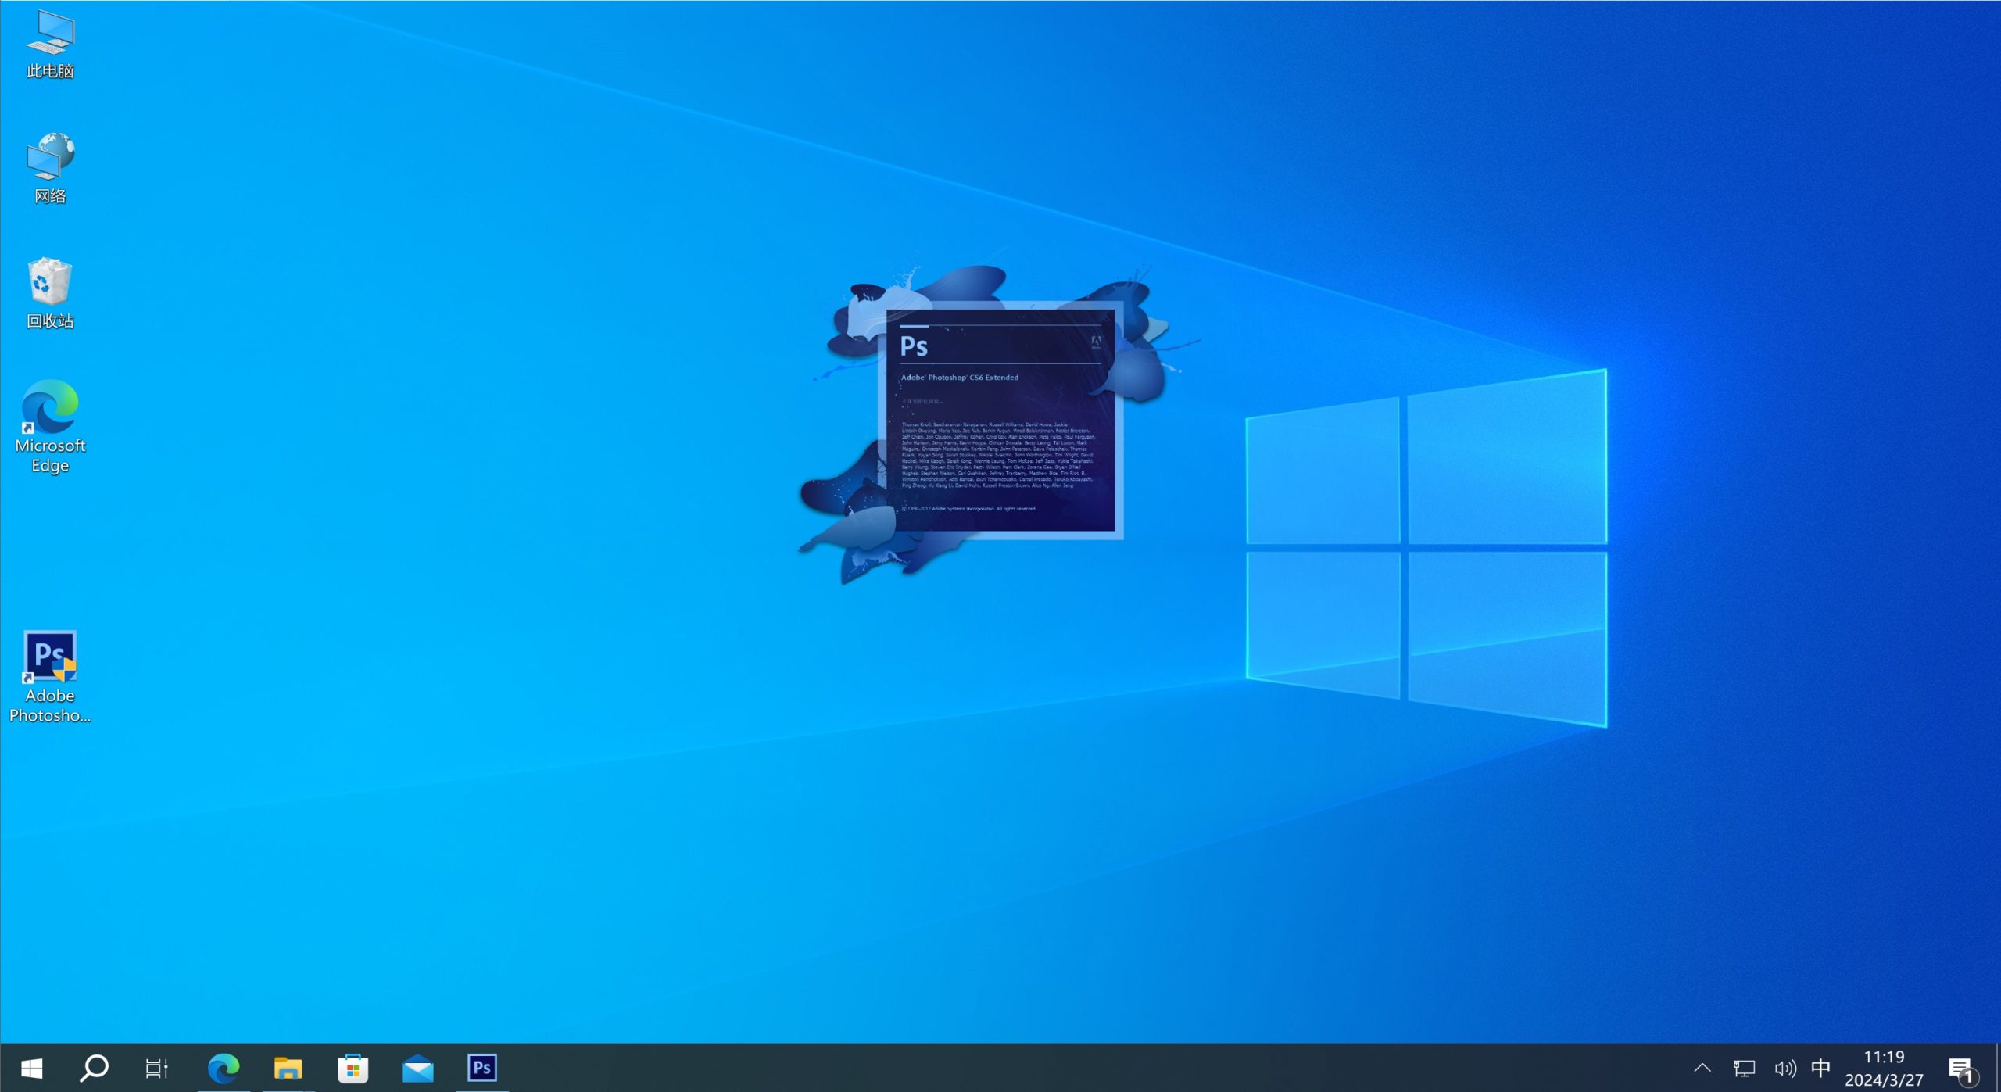2001x1092 pixels.
Task: Click the Ps logo on splash screen
Action: 914,346
